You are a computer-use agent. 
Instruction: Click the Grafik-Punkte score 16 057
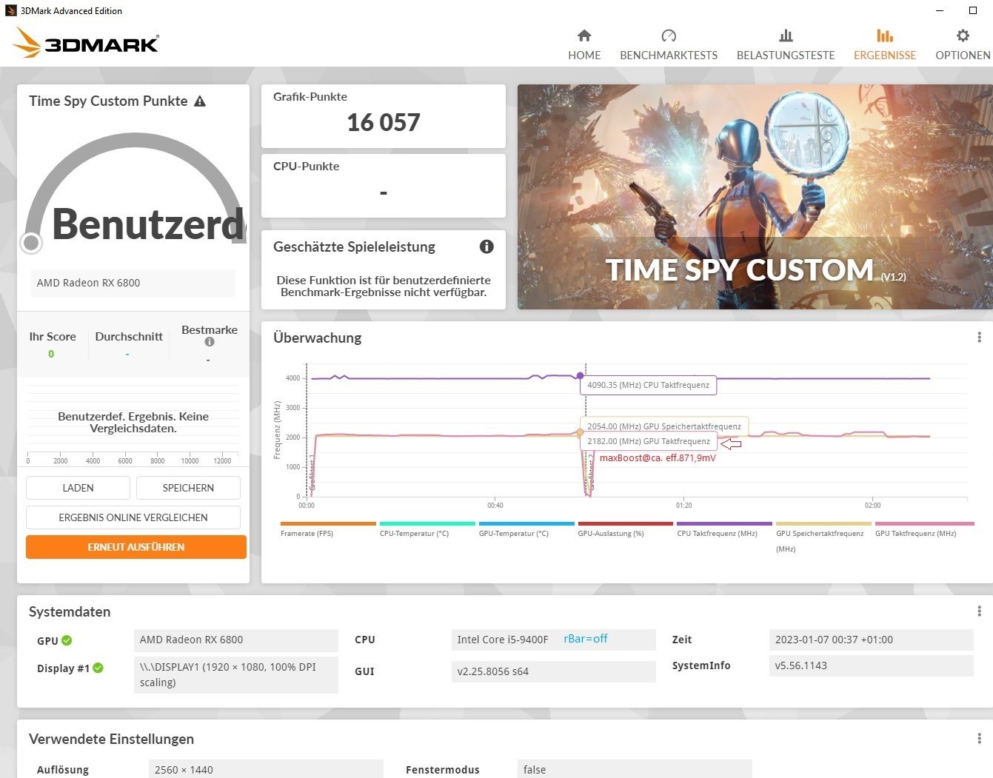[x=384, y=123]
